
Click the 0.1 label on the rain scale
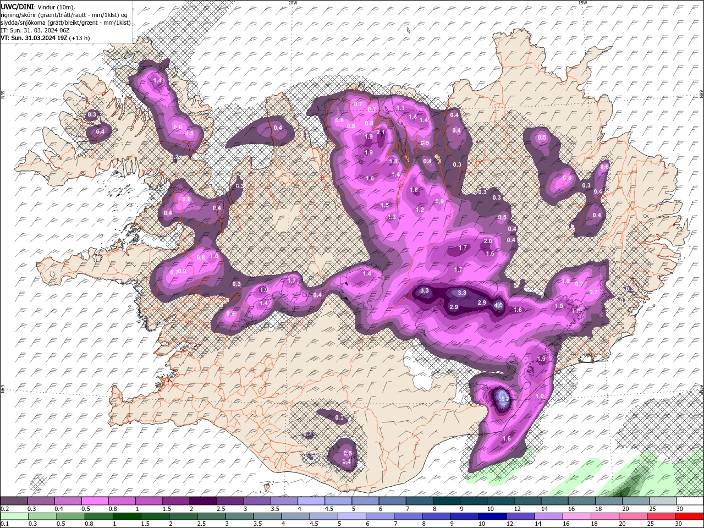[4, 524]
